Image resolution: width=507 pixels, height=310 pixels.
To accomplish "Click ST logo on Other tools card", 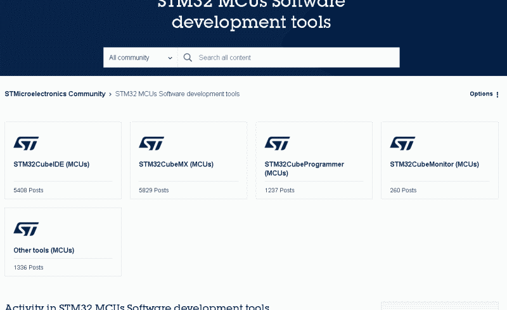I will (x=26, y=229).
